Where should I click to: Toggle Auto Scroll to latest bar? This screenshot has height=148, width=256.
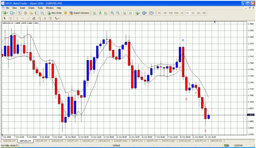point(125,13)
